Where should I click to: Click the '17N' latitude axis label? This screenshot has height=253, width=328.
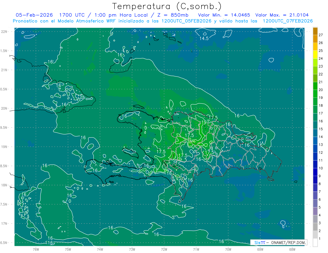point(4,224)
